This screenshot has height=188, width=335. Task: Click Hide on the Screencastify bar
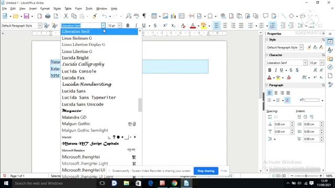click(224, 171)
